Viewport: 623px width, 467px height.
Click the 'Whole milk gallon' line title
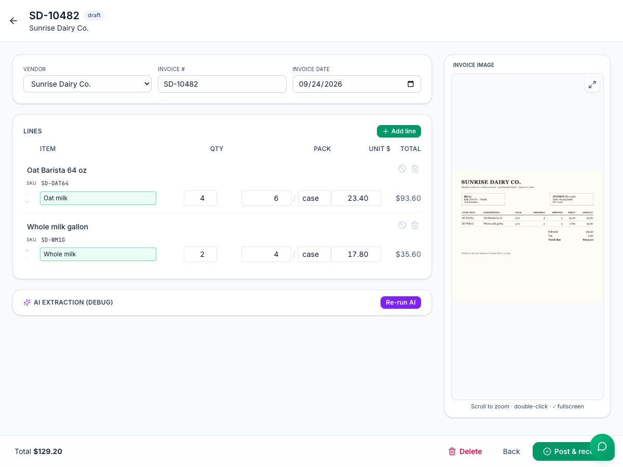pos(58,227)
